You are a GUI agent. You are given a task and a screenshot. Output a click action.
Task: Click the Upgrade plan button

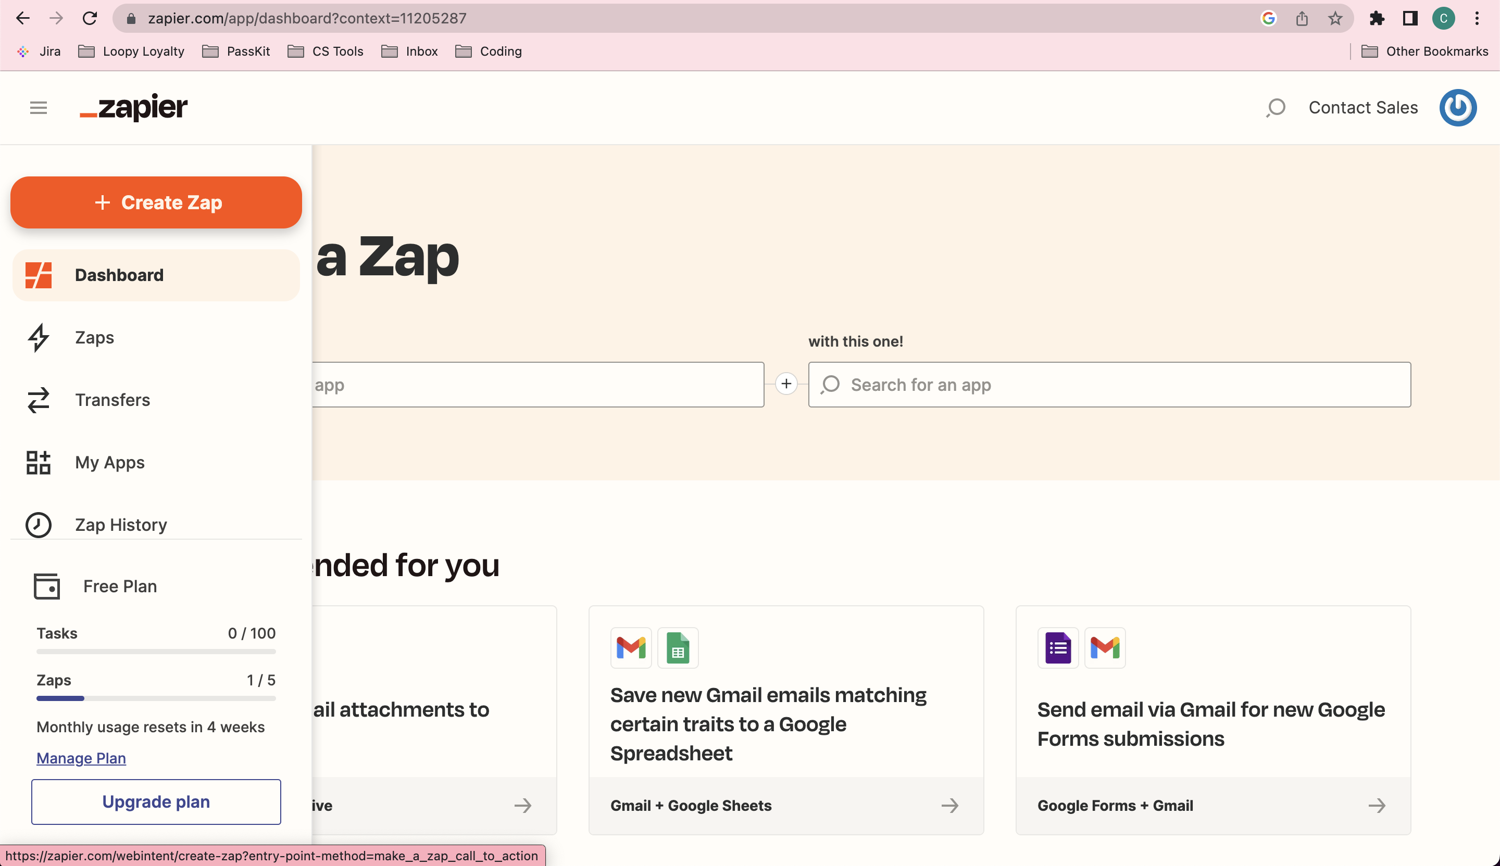click(156, 801)
